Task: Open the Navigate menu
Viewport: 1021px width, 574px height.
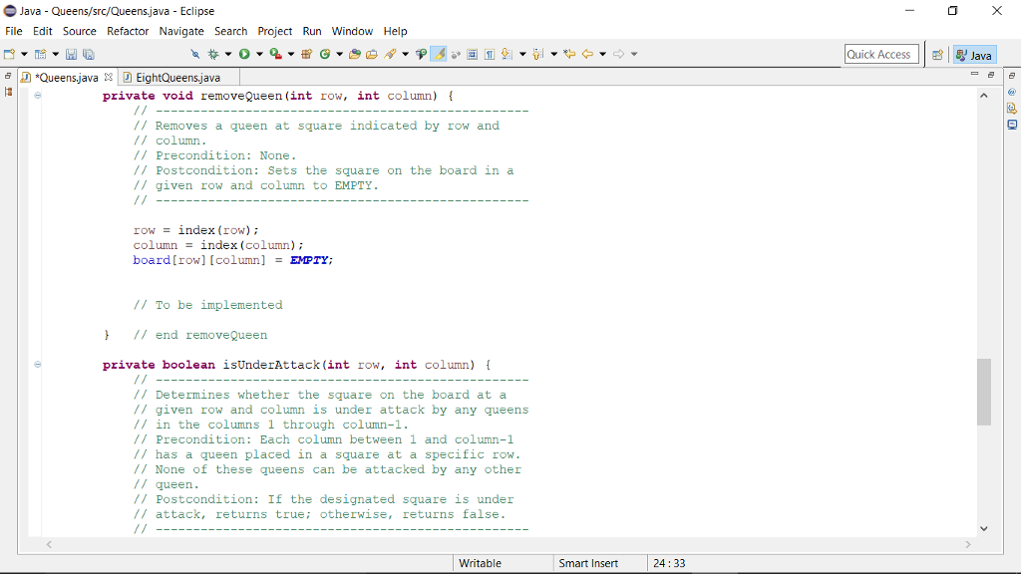Action: click(x=181, y=31)
